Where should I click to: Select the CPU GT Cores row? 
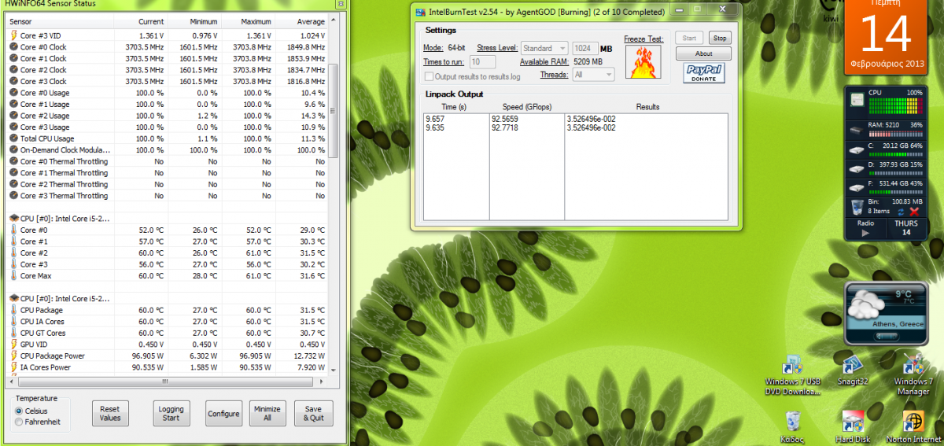pyautogui.click(x=167, y=333)
